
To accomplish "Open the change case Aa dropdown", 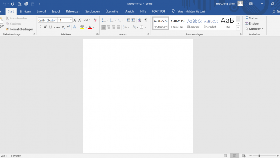I will 87,20.
